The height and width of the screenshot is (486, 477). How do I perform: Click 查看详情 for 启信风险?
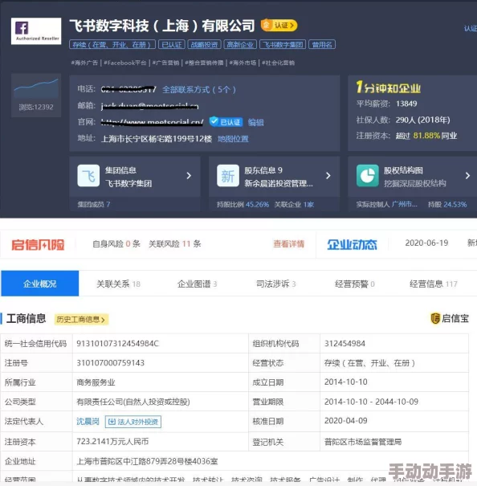pyautogui.click(x=288, y=244)
